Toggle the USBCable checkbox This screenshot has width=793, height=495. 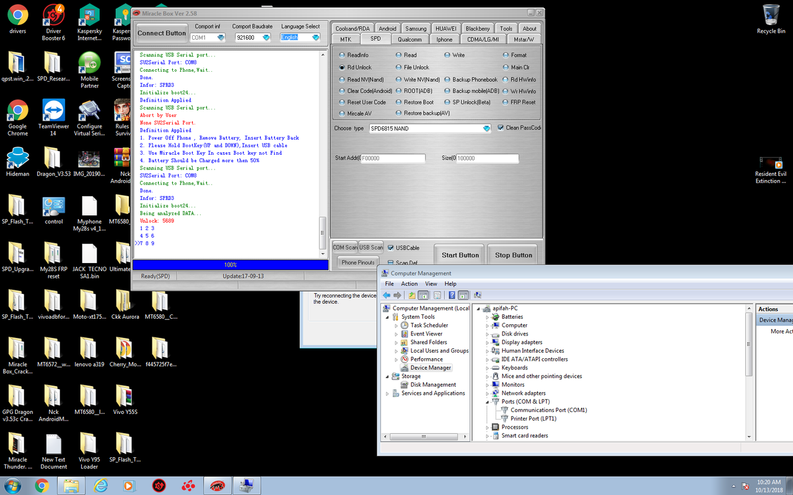pyautogui.click(x=390, y=248)
